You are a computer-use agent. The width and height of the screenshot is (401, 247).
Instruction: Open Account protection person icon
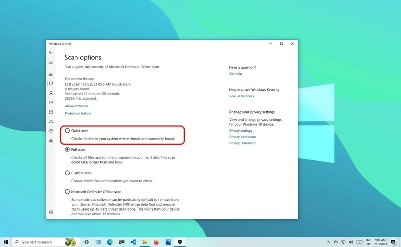click(x=51, y=93)
